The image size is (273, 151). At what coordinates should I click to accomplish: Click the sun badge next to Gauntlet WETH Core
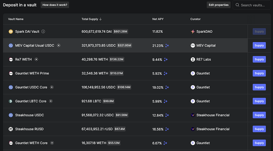(52, 143)
